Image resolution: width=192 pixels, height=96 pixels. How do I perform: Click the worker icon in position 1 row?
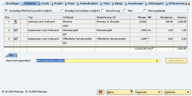pos(15,22)
